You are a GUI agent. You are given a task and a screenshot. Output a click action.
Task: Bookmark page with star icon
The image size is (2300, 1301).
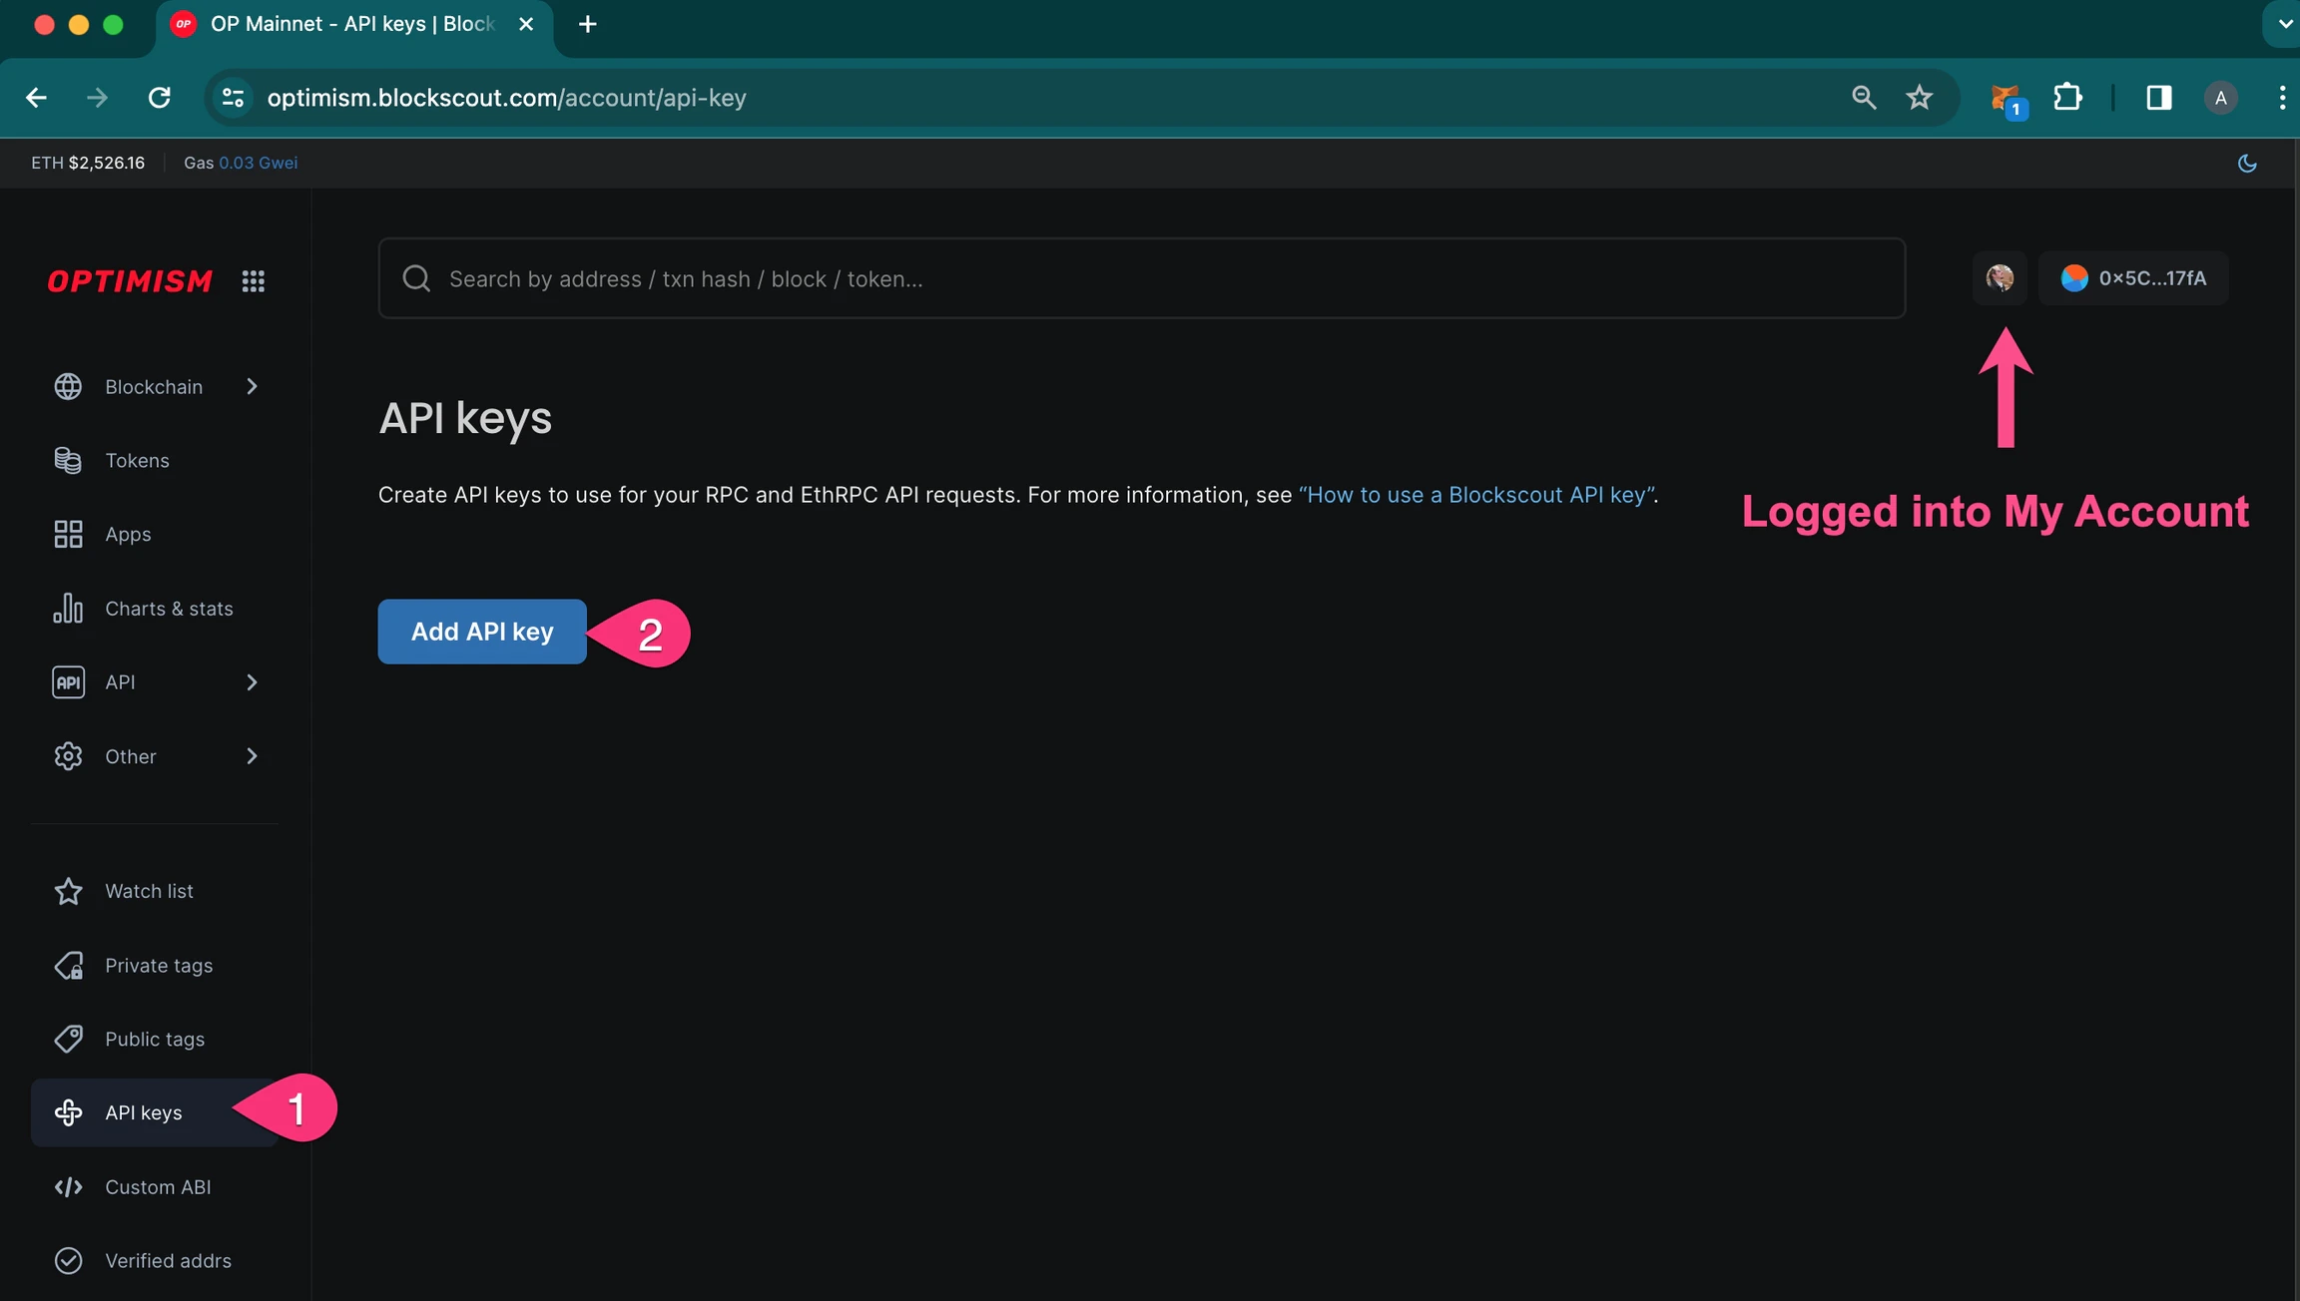click(1919, 98)
